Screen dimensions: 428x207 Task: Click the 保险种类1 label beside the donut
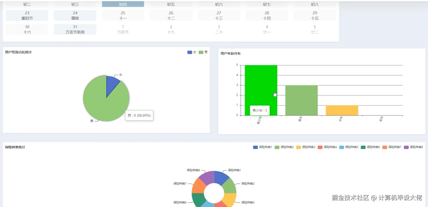[x=234, y=170]
